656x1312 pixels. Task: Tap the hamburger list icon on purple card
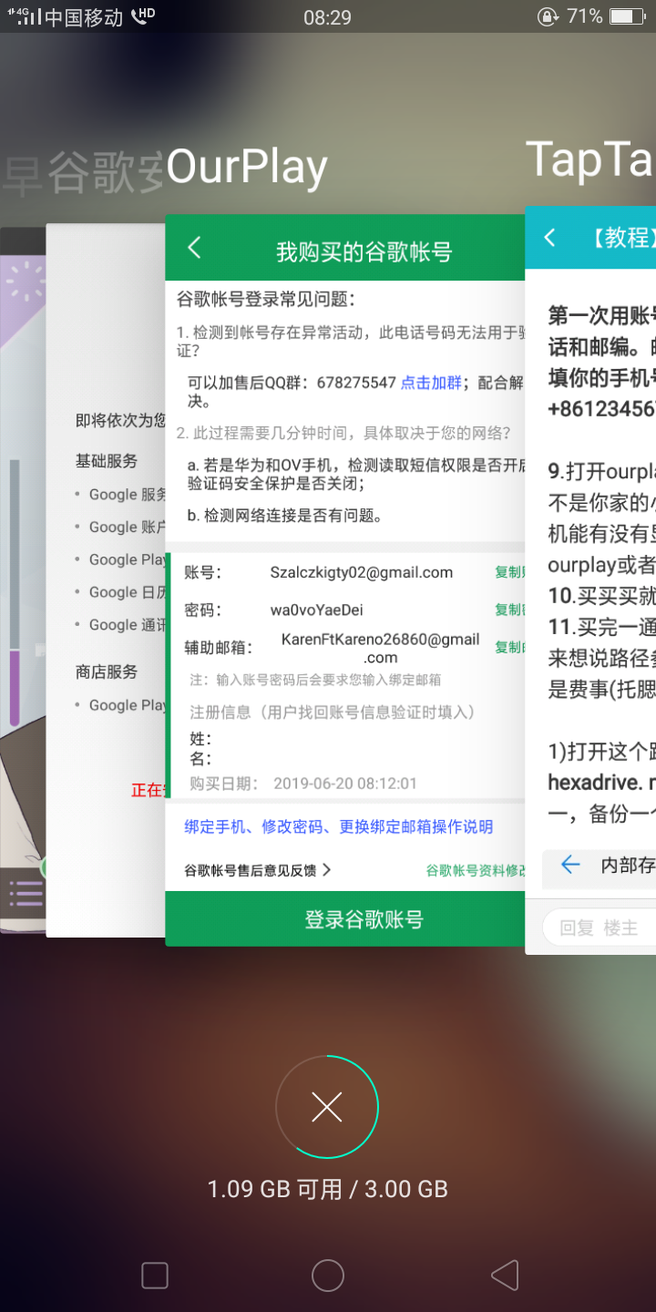pyautogui.click(x=26, y=892)
